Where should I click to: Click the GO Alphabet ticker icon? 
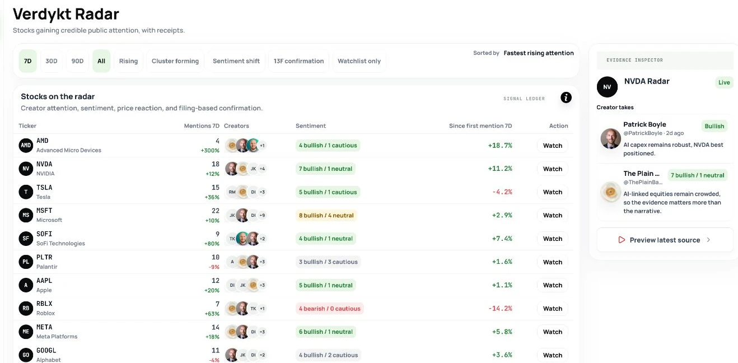[26, 355]
